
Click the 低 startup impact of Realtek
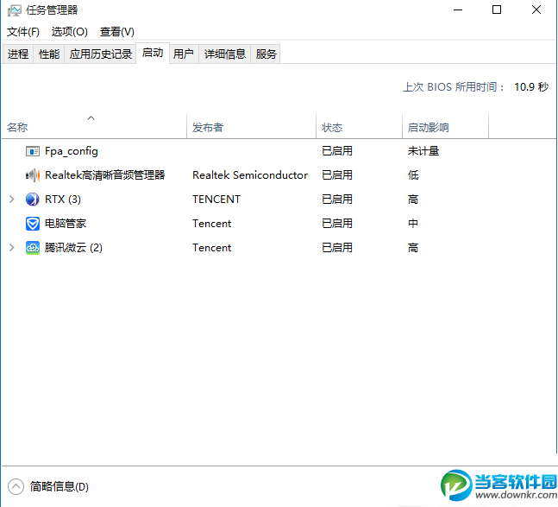[x=413, y=175]
